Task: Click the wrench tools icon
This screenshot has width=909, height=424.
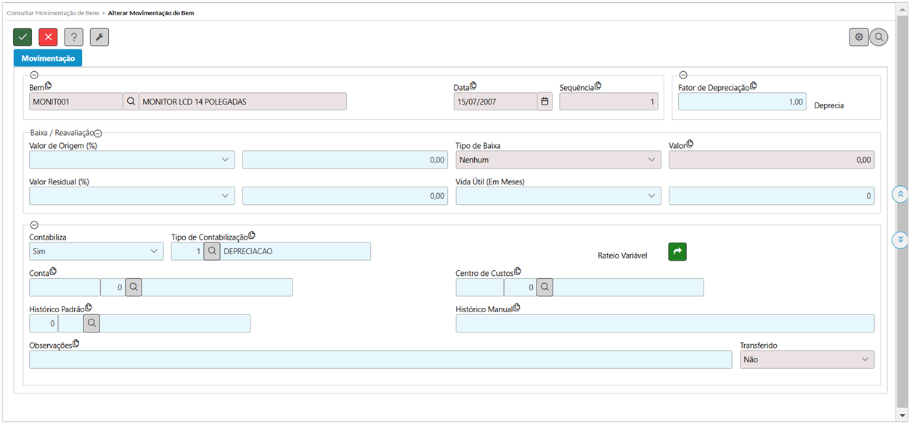Action: (x=99, y=37)
